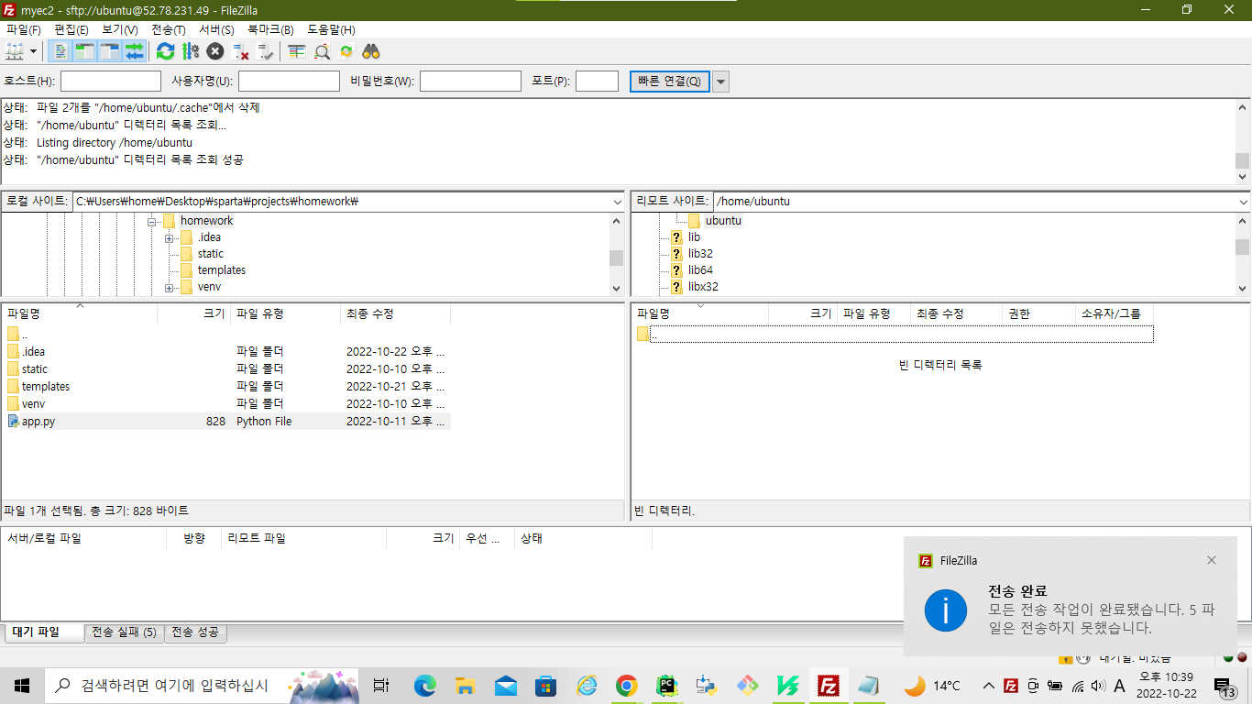Select the lib64 folder in remote tree

[700, 270]
